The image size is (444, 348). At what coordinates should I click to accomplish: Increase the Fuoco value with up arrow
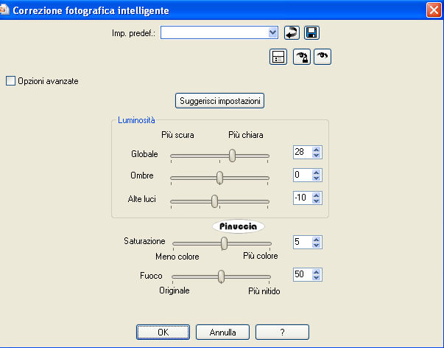317,272
